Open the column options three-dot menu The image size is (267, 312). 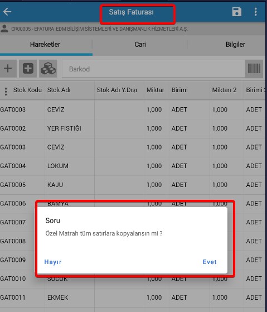click(6, 92)
